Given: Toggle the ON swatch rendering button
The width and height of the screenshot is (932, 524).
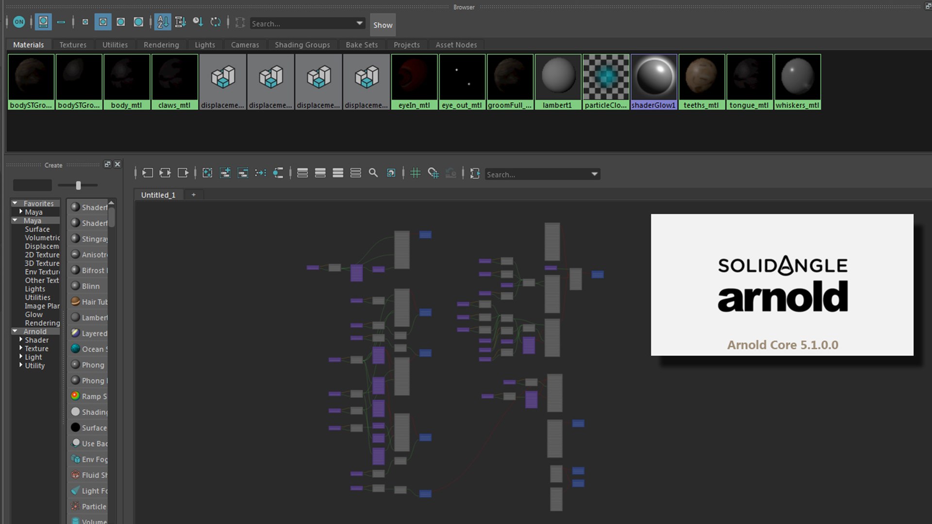Looking at the screenshot, I should [x=19, y=22].
